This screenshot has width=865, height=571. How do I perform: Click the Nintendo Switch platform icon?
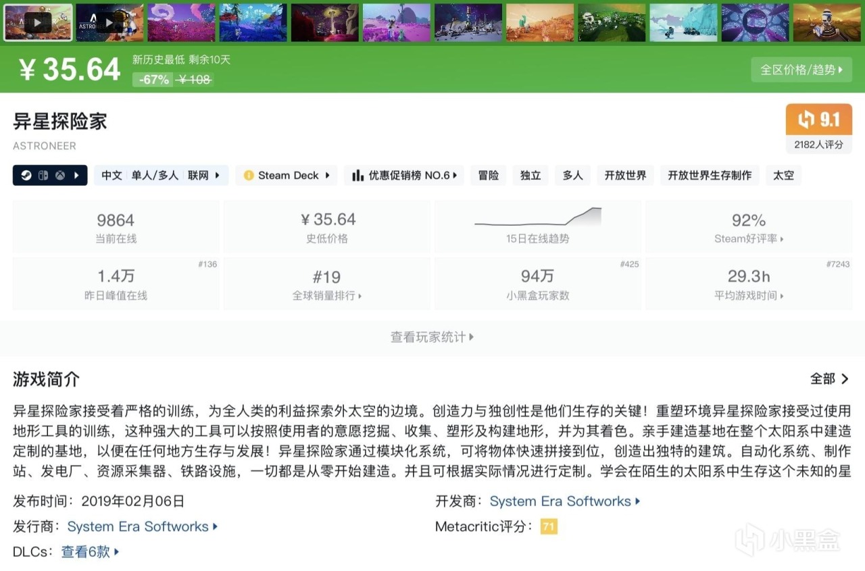coord(44,176)
